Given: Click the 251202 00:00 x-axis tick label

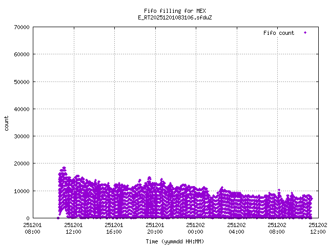Looking at the screenshot, I should tap(196, 228).
